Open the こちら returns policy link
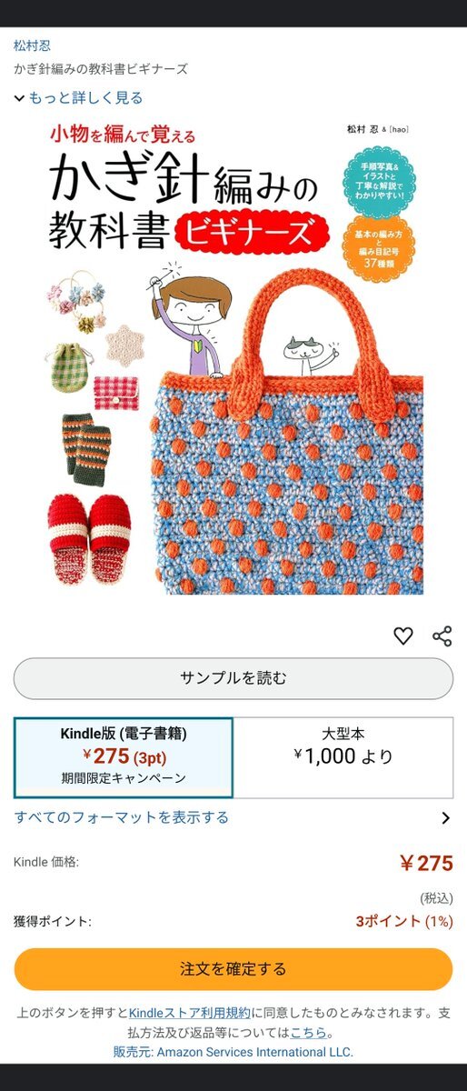The height and width of the screenshot is (1091, 467). tap(309, 1032)
